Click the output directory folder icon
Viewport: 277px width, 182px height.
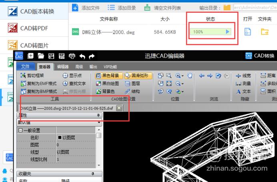[227, 8]
